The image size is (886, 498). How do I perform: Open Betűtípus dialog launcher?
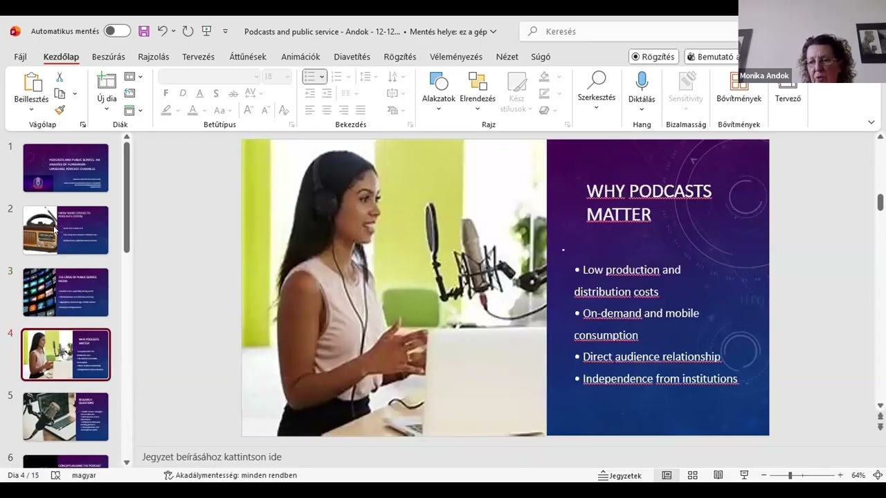click(x=291, y=124)
